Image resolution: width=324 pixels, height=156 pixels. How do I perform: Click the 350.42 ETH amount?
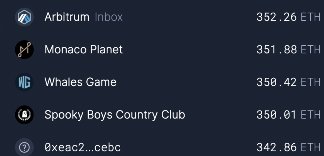tap(289, 82)
